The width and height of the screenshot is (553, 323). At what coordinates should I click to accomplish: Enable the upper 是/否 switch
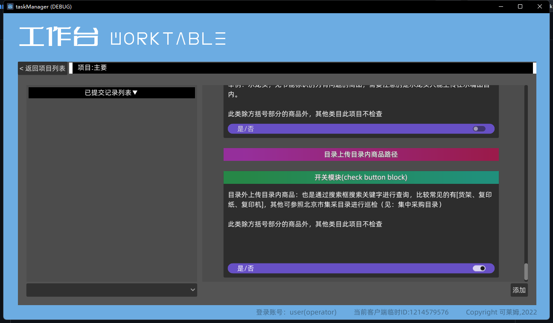pos(478,129)
